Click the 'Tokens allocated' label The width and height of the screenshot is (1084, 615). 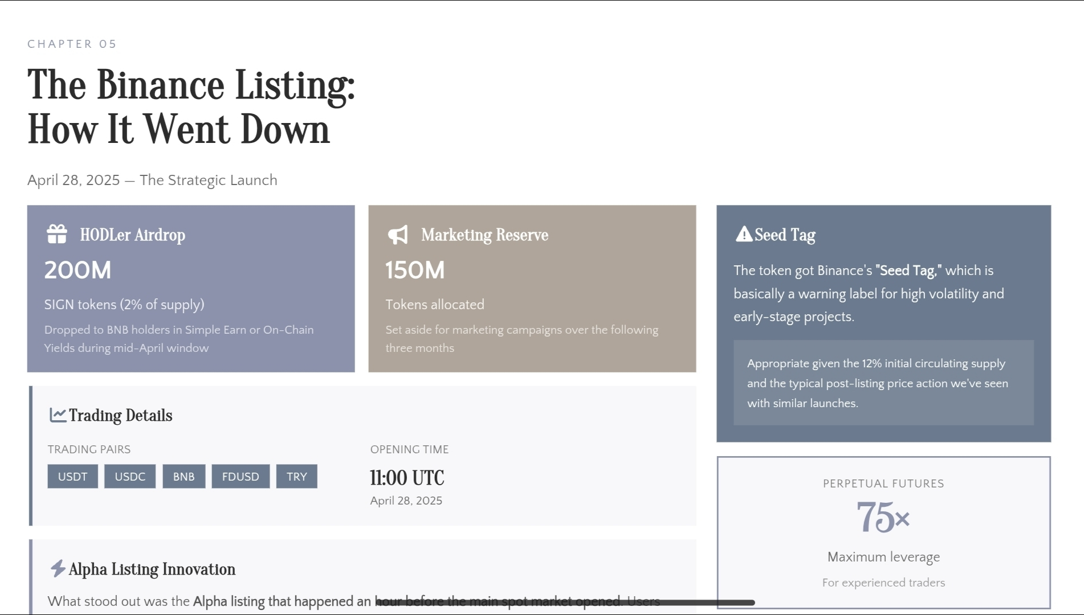(x=435, y=305)
